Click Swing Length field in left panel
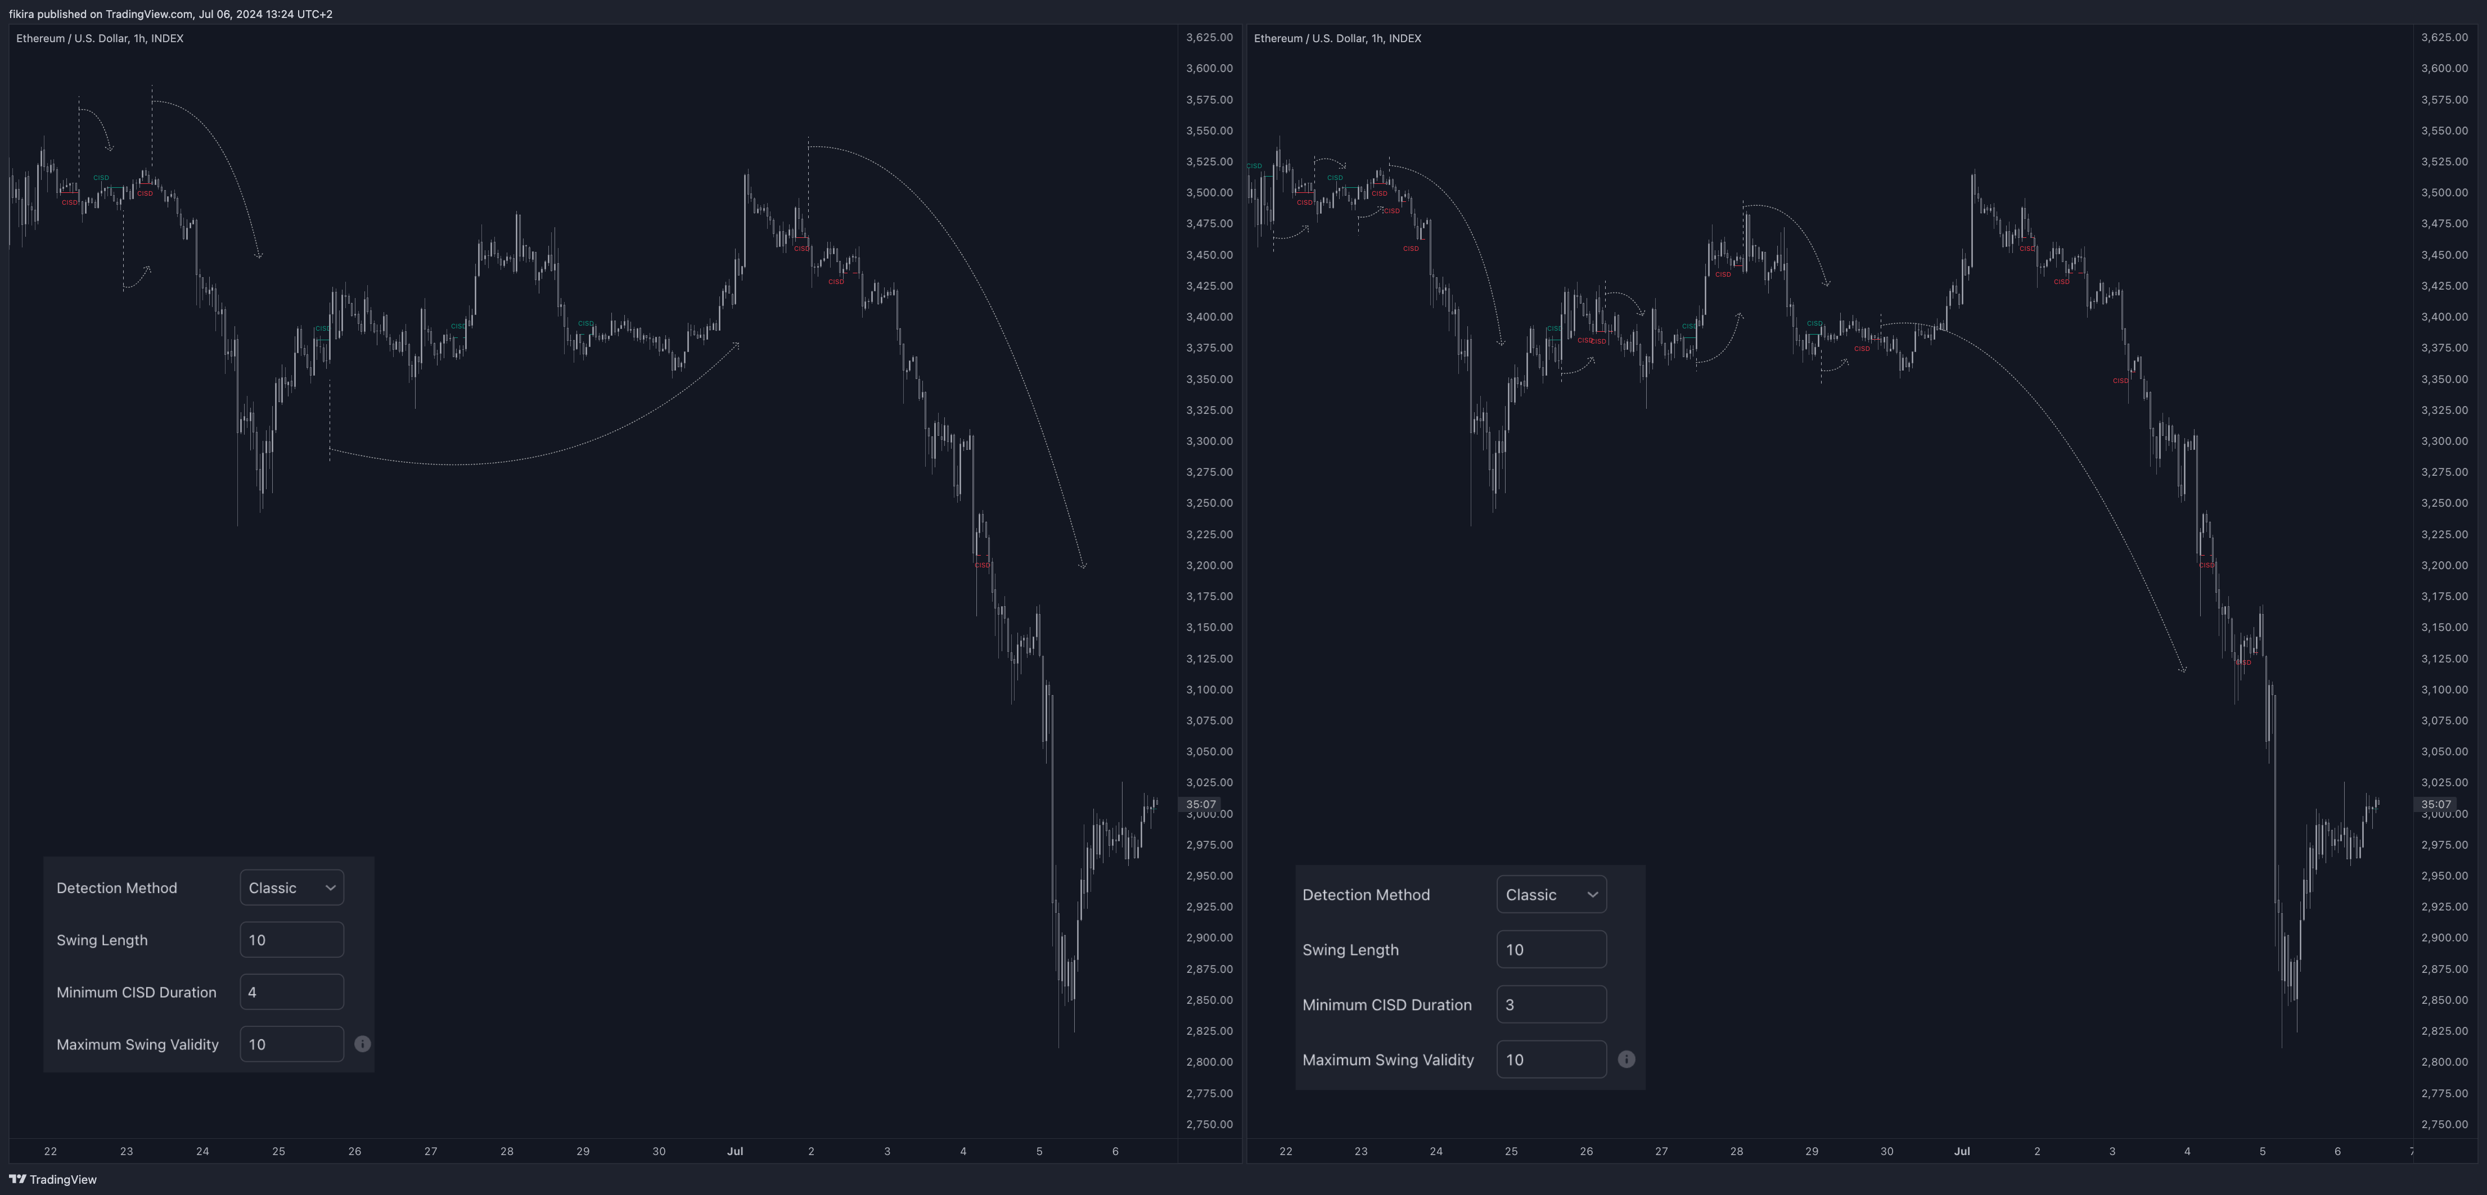 [x=291, y=940]
